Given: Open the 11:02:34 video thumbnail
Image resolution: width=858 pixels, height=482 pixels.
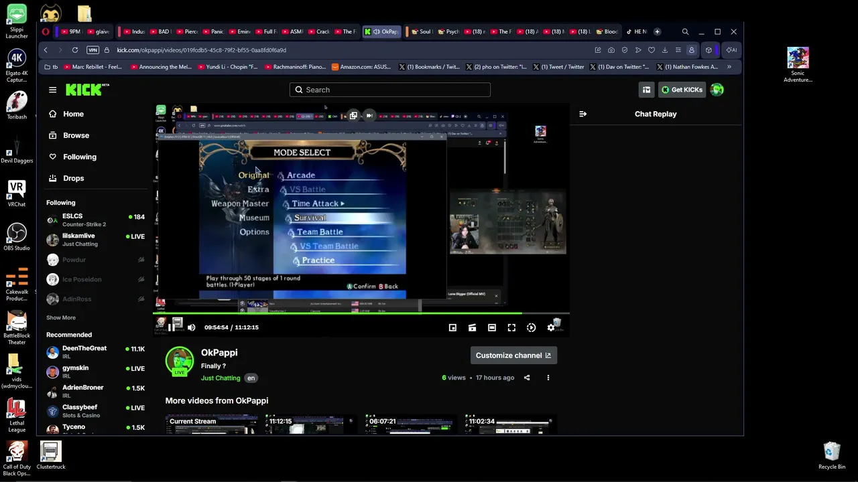Looking at the screenshot, I should [511, 424].
